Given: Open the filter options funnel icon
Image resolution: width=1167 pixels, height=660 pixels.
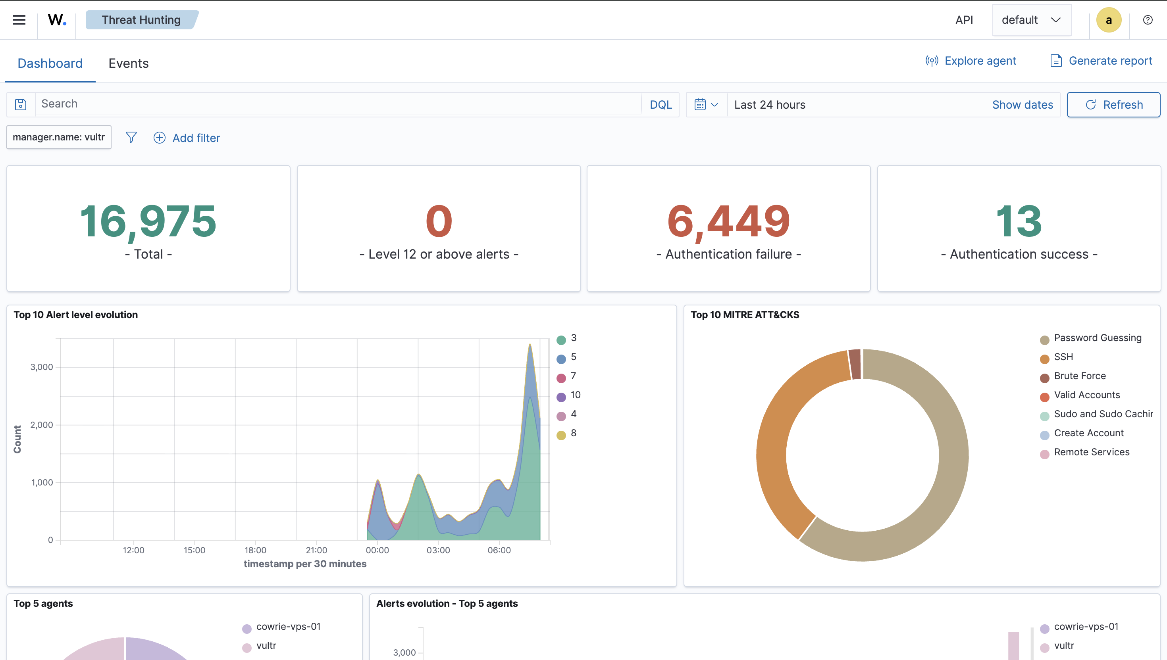Looking at the screenshot, I should pyautogui.click(x=131, y=137).
